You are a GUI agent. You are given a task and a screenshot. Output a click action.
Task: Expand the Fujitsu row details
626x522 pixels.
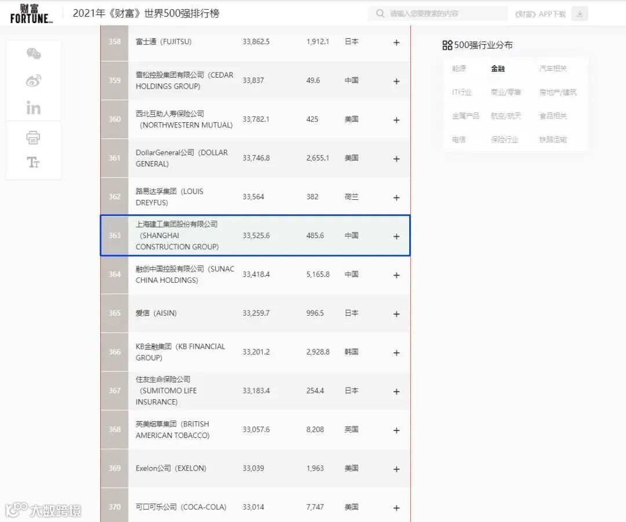[396, 42]
